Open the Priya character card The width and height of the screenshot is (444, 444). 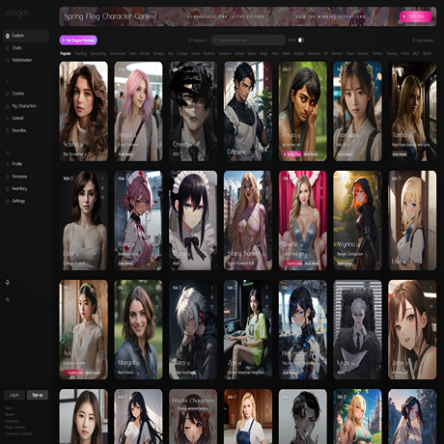point(303,111)
